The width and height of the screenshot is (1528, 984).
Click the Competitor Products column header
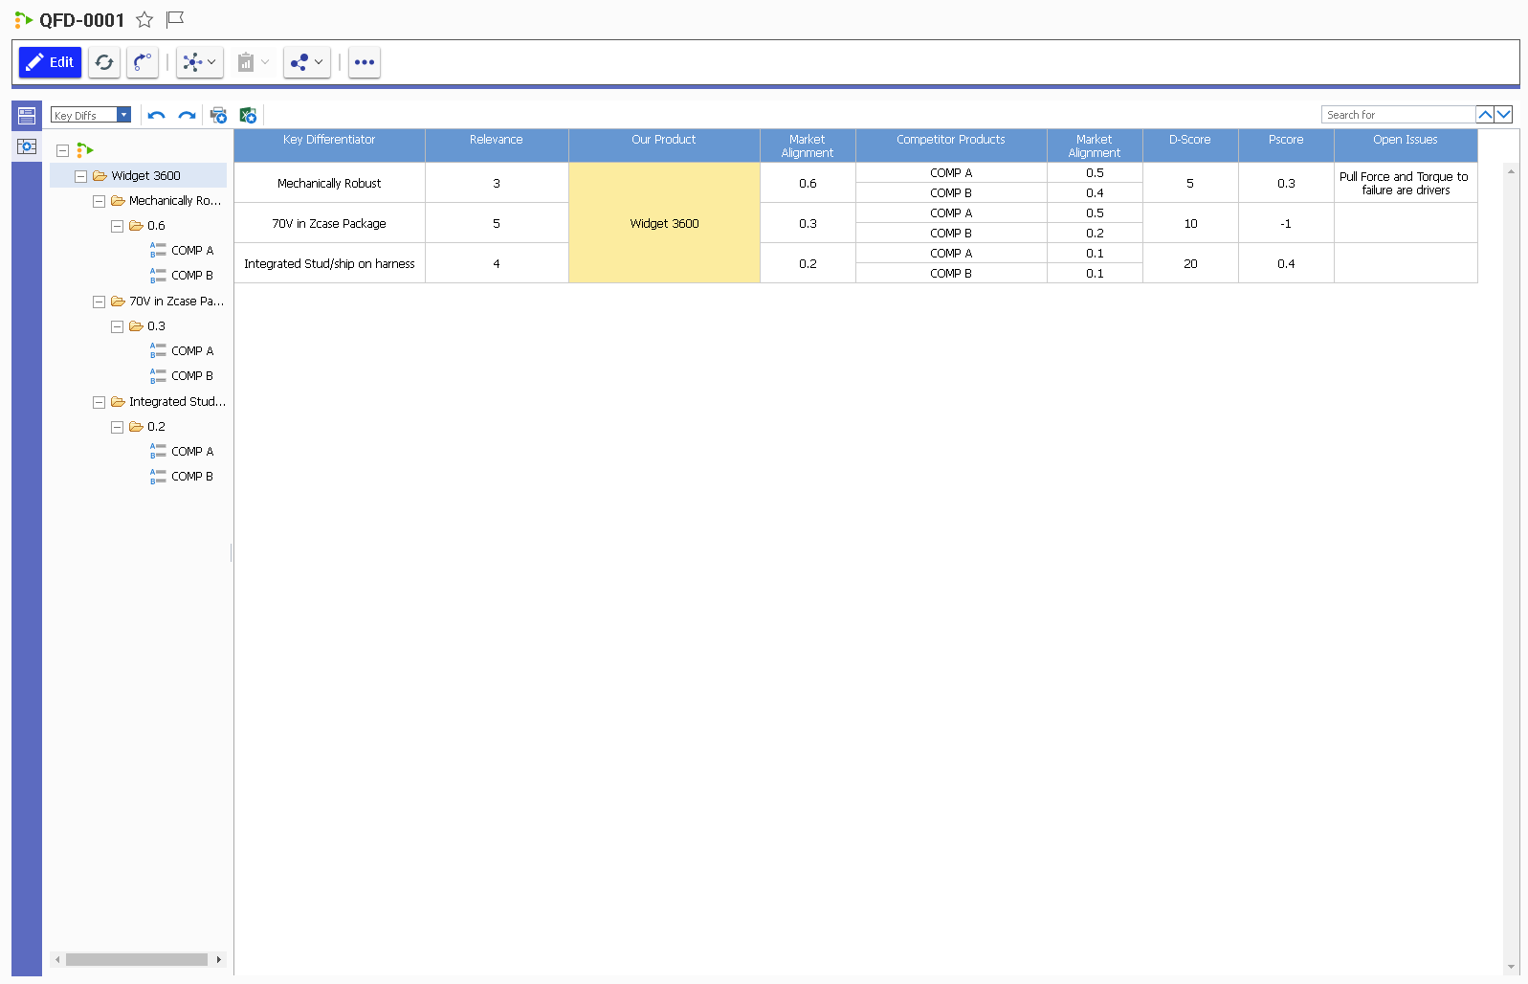951,145
